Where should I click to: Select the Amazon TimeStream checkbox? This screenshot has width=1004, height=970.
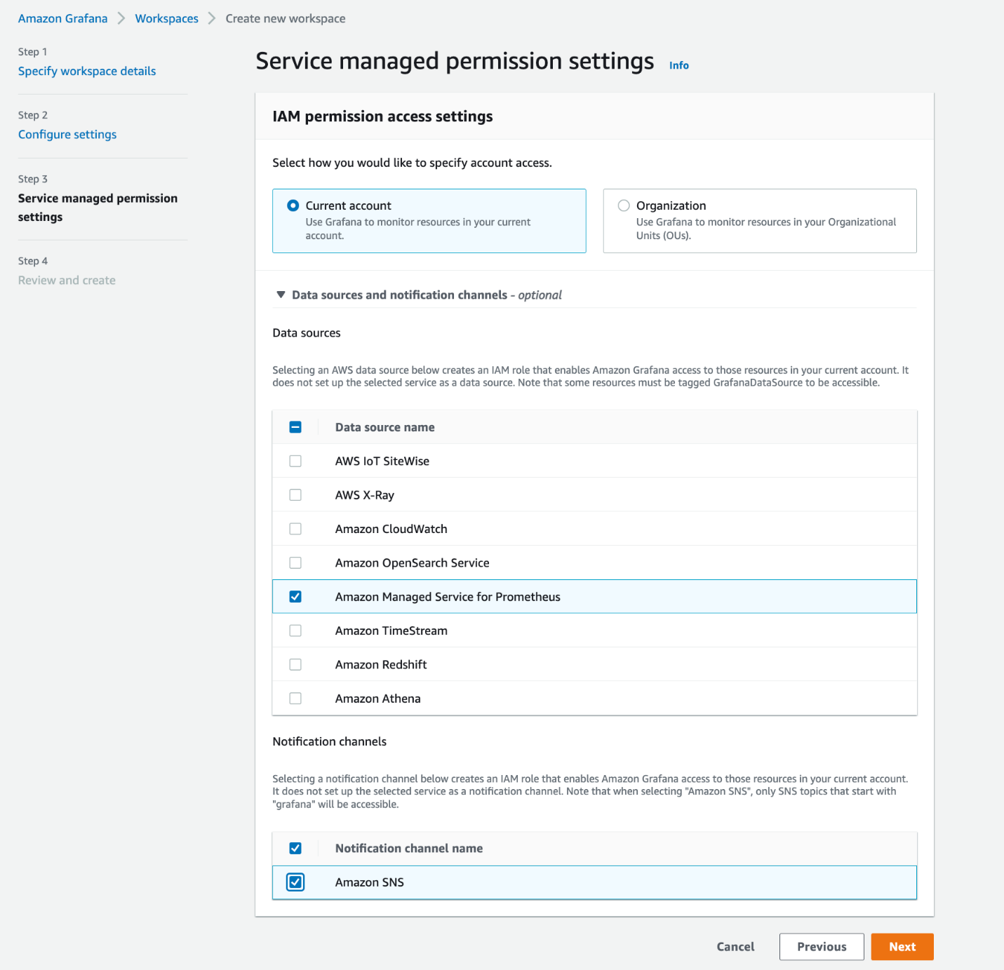point(295,631)
